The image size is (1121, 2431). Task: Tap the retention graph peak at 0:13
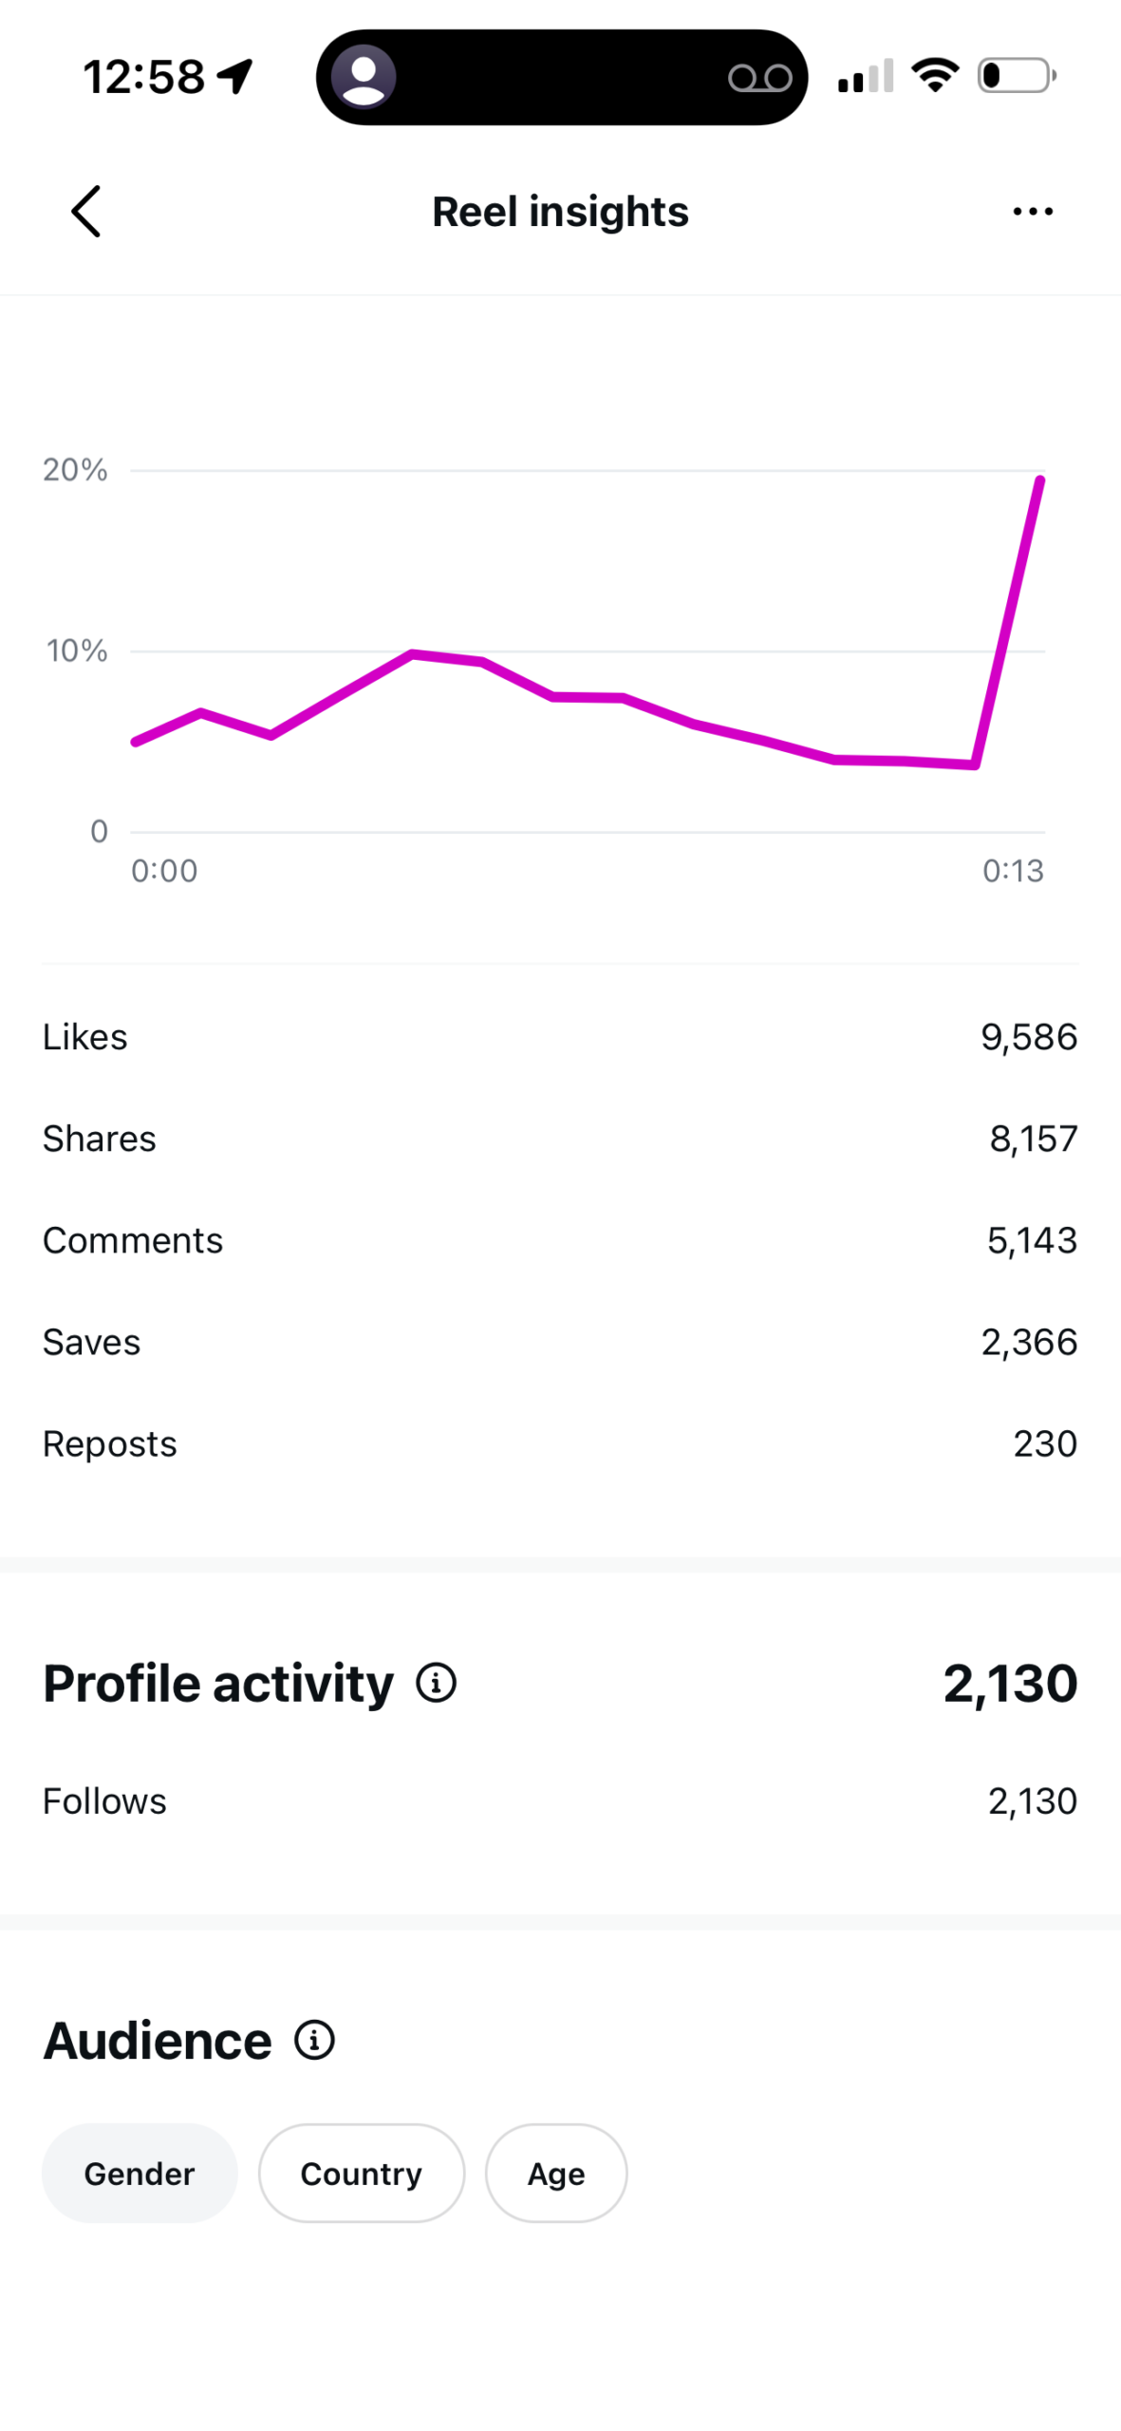click(1040, 481)
